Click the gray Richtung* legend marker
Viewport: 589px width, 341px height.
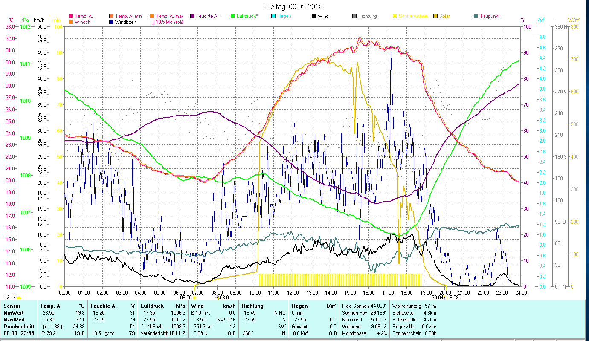click(354, 16)
